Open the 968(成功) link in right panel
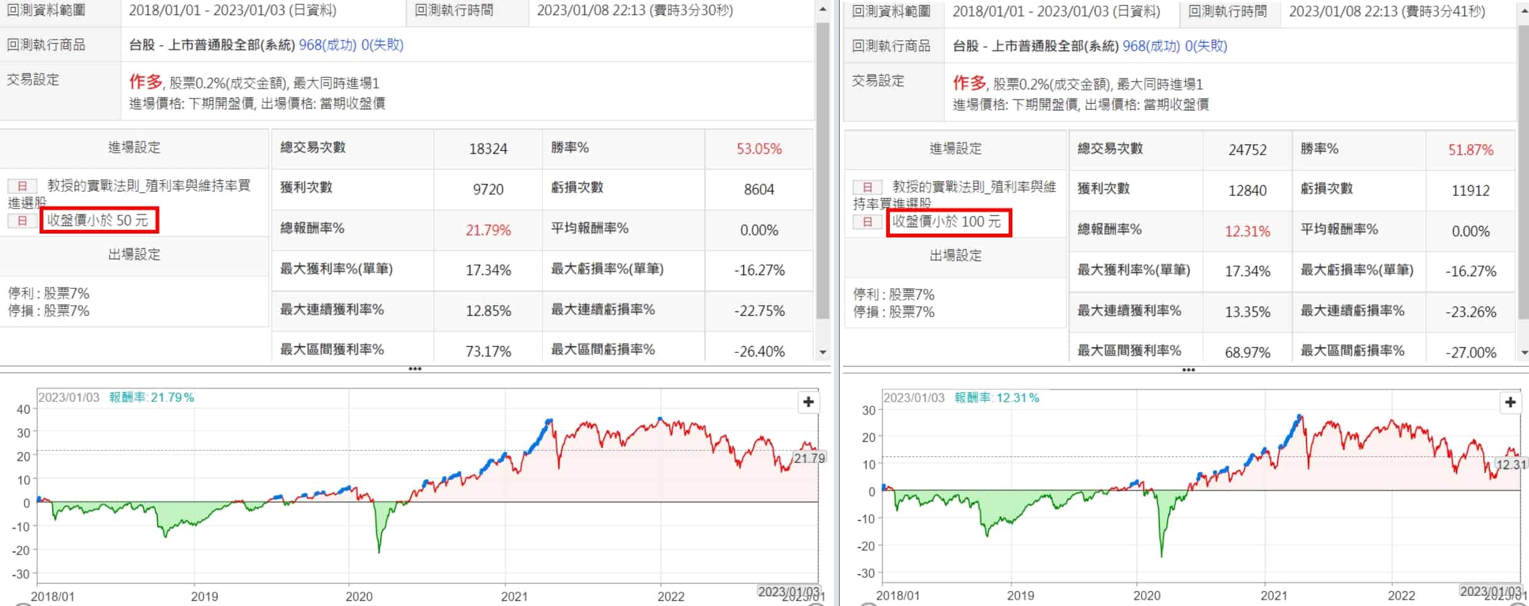This screenshot has height=606, width=1529. click(1151, 46)
